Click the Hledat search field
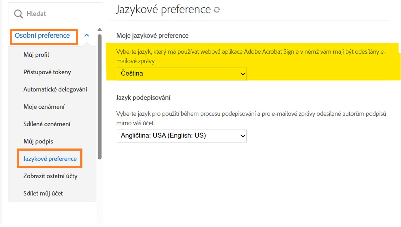 coord(56,14)
